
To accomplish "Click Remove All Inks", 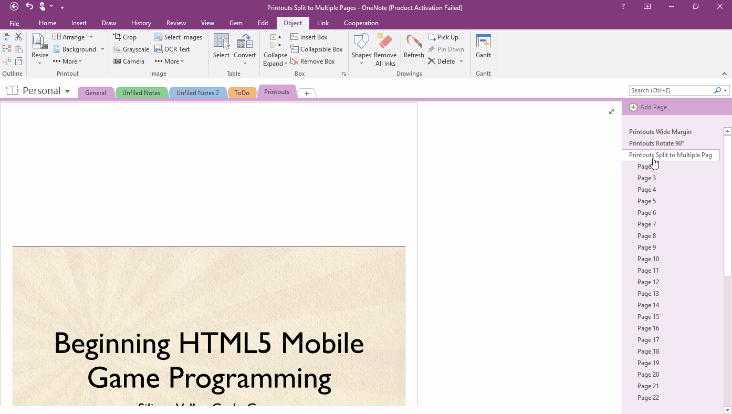I will click(x=385, y=50).
